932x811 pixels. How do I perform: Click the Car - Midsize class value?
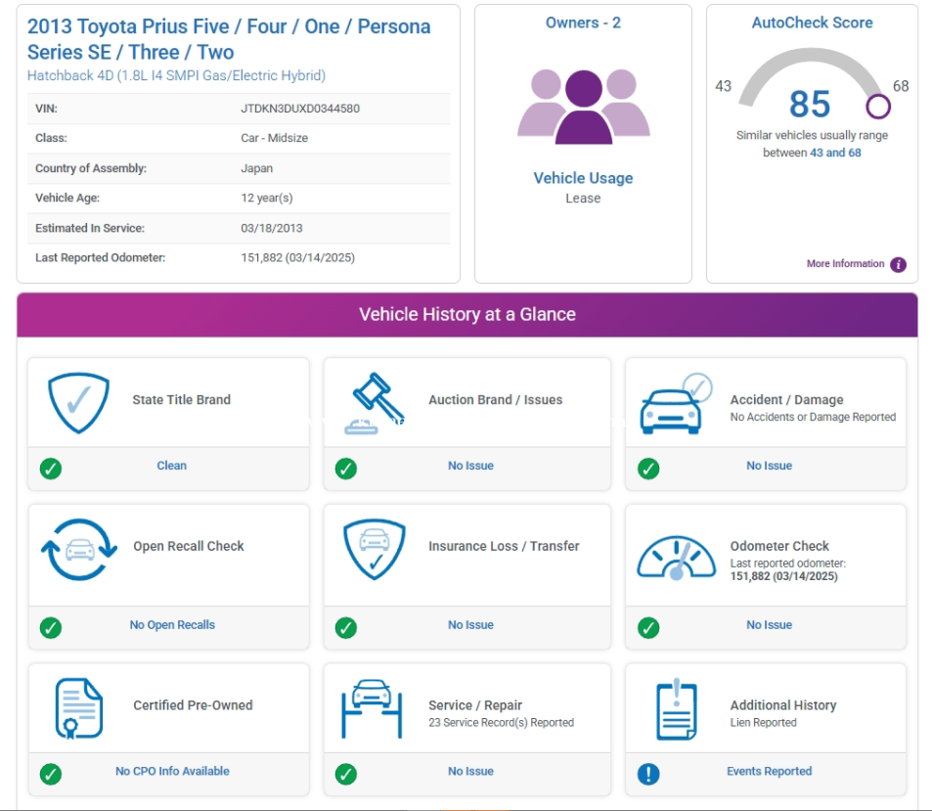(x=274, y=138)
